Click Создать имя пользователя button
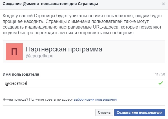The width and height of the screenshot is (168, 119). click(140, 112)
